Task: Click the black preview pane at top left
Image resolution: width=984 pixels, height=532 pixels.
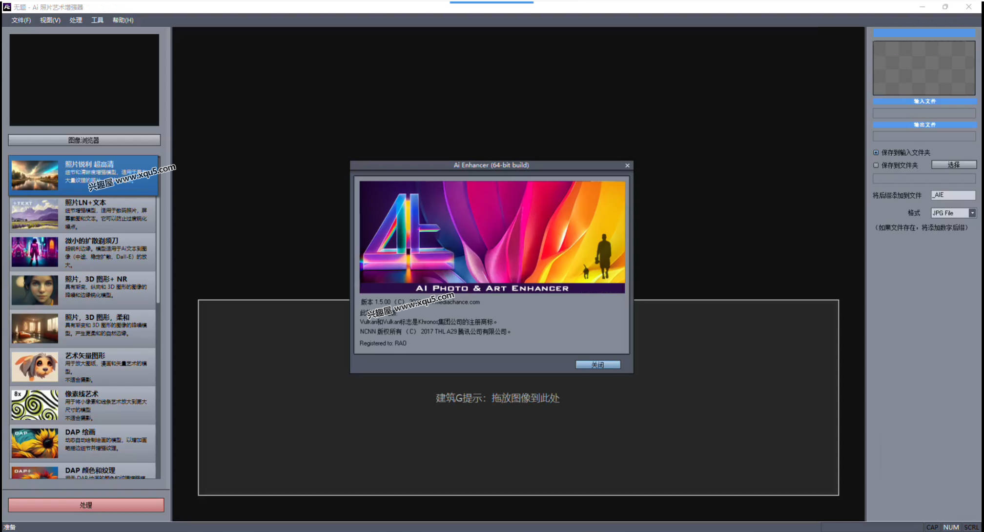Action: coord(84,80)
